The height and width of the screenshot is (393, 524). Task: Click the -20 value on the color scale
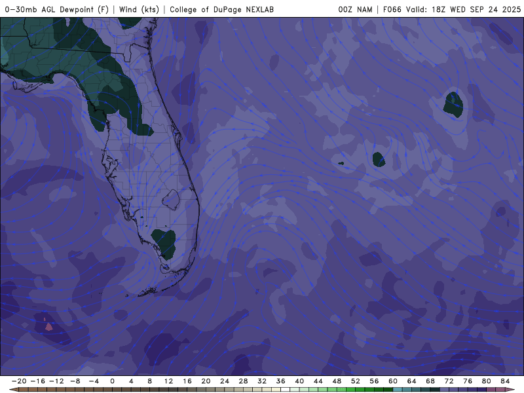click(19, 381)
